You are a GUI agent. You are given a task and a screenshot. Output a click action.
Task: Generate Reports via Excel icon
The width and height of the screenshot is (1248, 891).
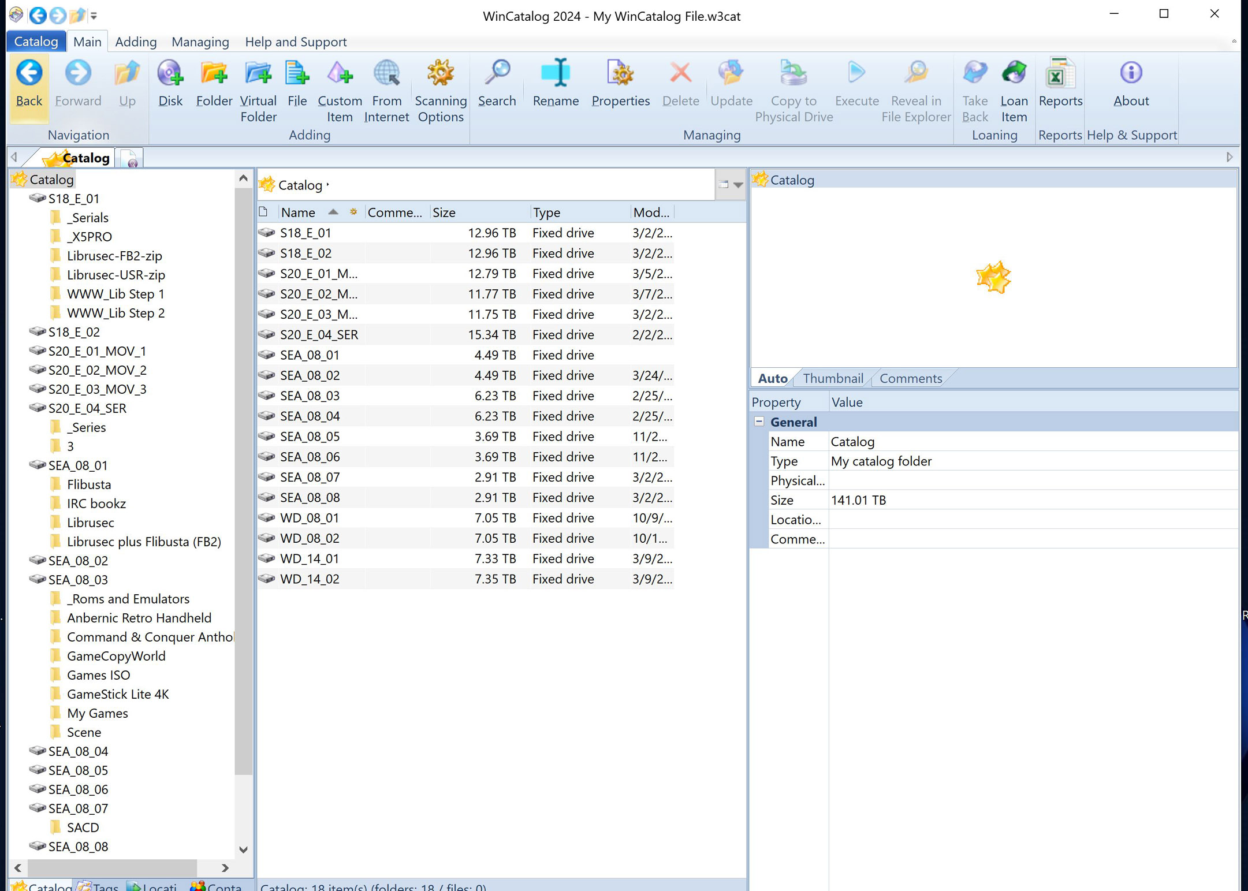1060,74
